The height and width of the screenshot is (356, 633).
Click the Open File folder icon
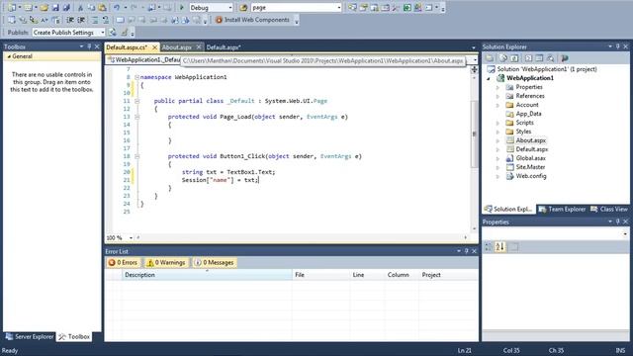(44, 7)
